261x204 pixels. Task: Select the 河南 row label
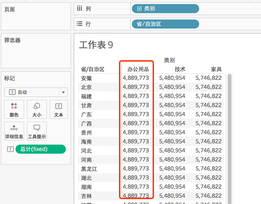[87, 160]
